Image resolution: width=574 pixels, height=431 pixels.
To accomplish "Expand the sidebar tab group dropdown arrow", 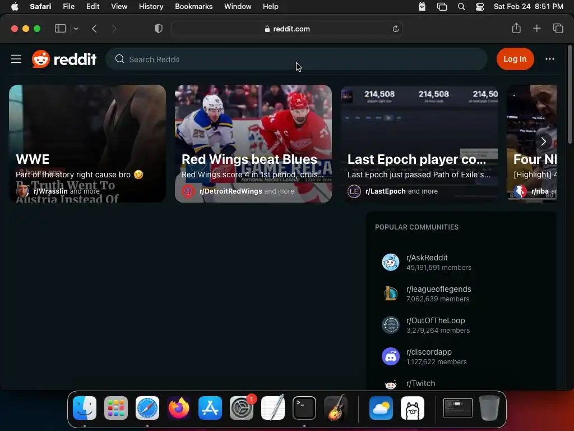I will point(76,29).
